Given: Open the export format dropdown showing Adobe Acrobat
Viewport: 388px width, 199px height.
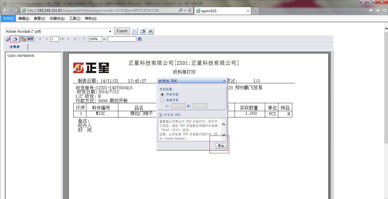Looking at the screenshot, I should (x=110, y=31).
